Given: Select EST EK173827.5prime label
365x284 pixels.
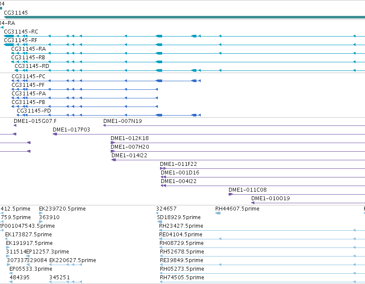Looking at the screenshot, I should (28, 235).
